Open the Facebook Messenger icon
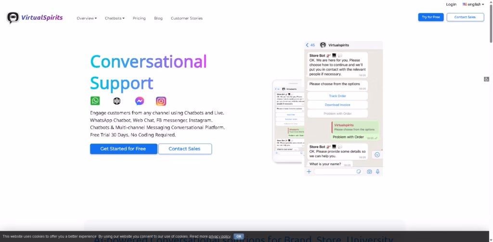The image size is (493, 242). (x=140, y=101)
